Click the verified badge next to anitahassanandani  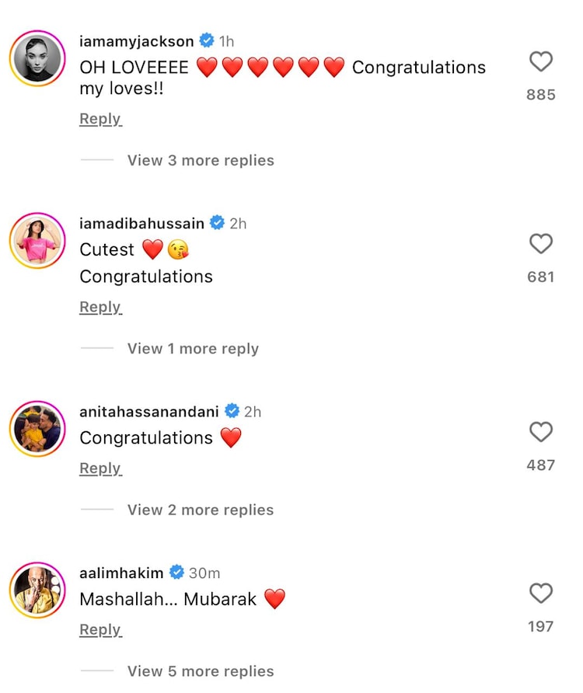[232, 412]
